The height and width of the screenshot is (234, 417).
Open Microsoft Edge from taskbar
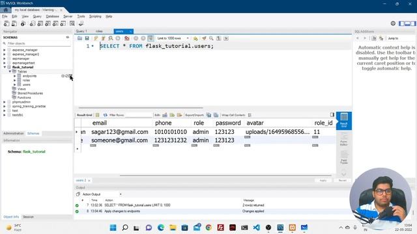point(161,227)
